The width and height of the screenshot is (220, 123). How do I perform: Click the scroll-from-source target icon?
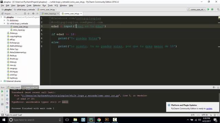point(25,14)
